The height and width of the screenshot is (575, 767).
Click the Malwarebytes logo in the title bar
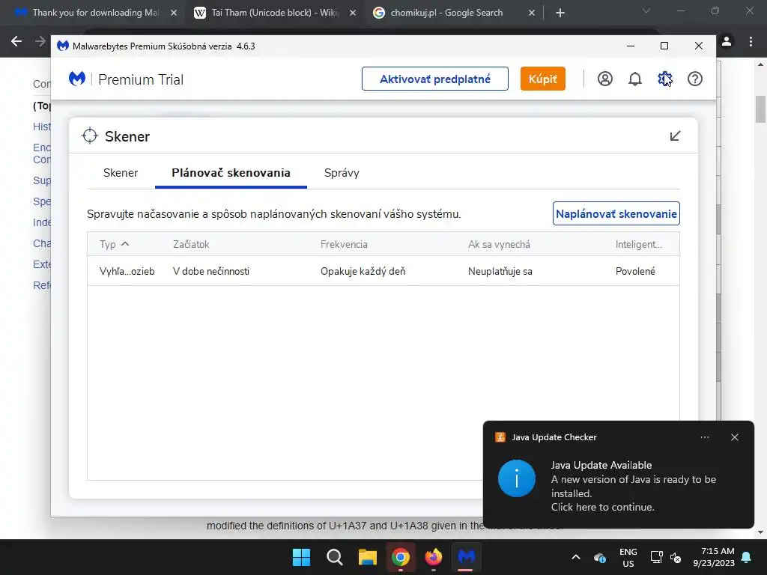[x=63, y=46]
